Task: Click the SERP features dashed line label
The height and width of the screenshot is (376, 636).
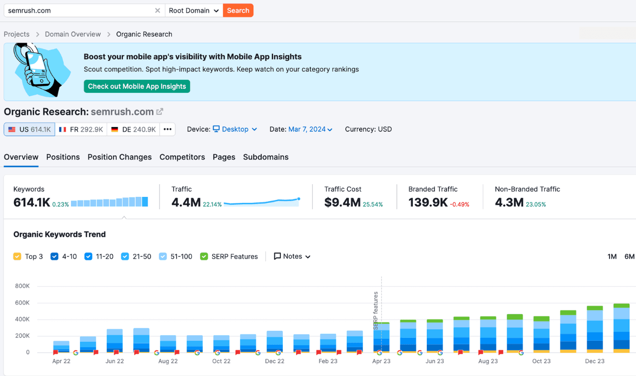Action: pos(376,311)
